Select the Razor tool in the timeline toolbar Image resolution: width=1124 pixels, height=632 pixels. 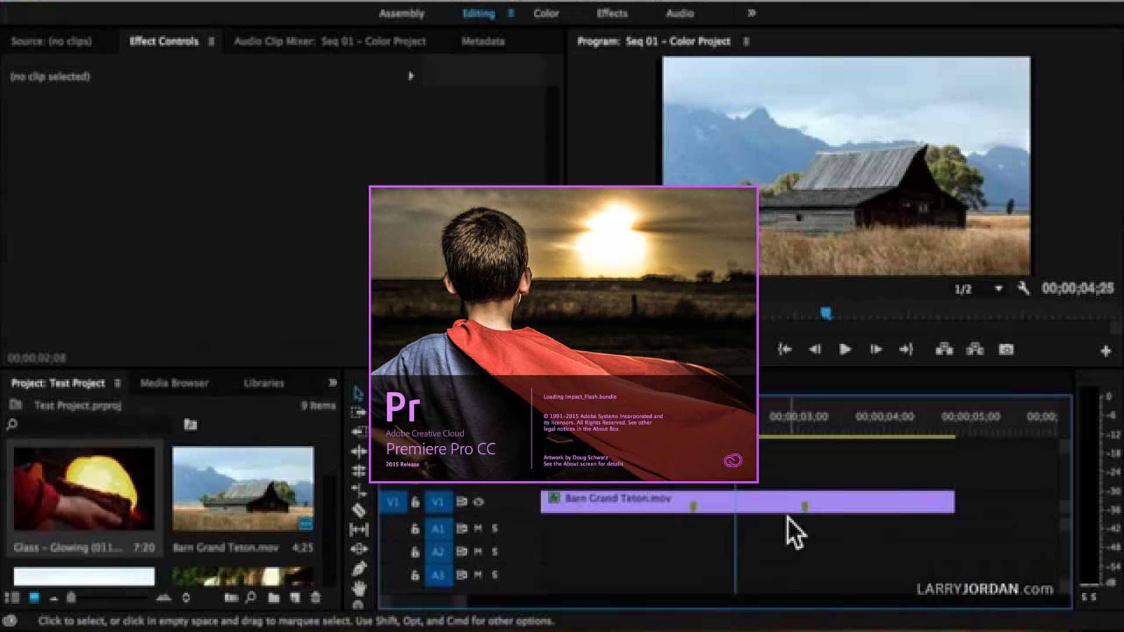[x=357, y=508]
